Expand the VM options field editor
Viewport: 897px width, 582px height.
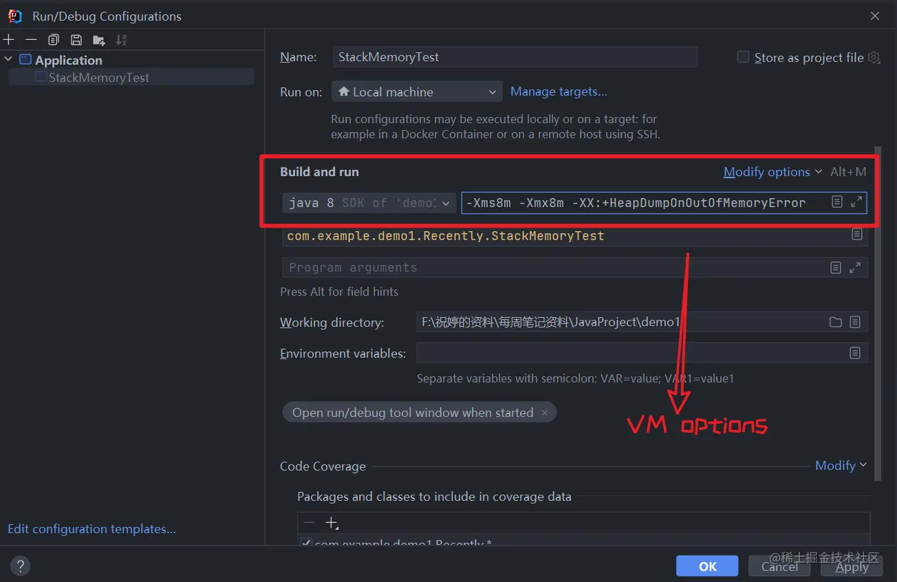pos(856,202)
